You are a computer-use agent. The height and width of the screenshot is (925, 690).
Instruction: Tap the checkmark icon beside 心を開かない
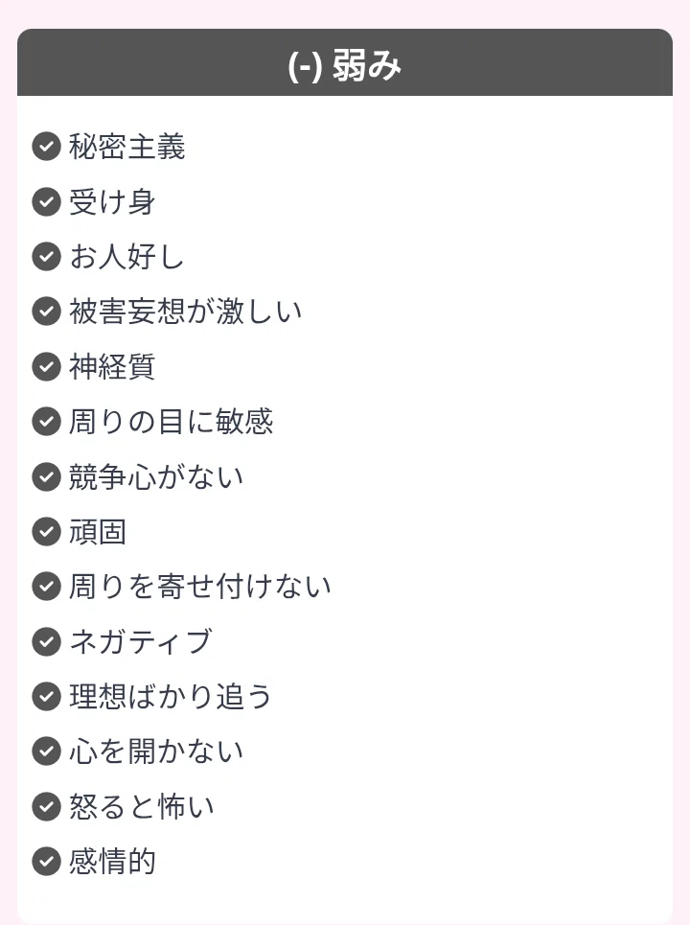pos(47,752)
